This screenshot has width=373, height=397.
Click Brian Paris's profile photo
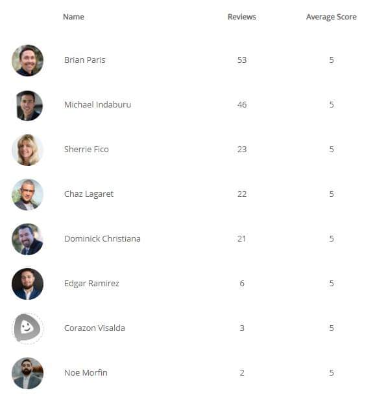click(x=28, y=60)
